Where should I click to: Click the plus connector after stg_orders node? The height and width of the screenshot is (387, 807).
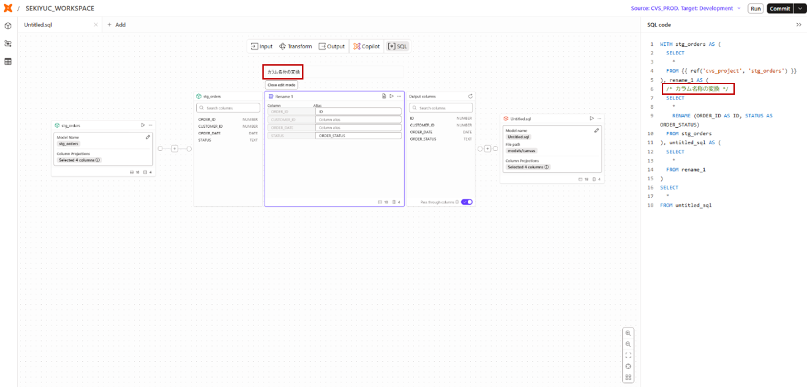point(175,148)
